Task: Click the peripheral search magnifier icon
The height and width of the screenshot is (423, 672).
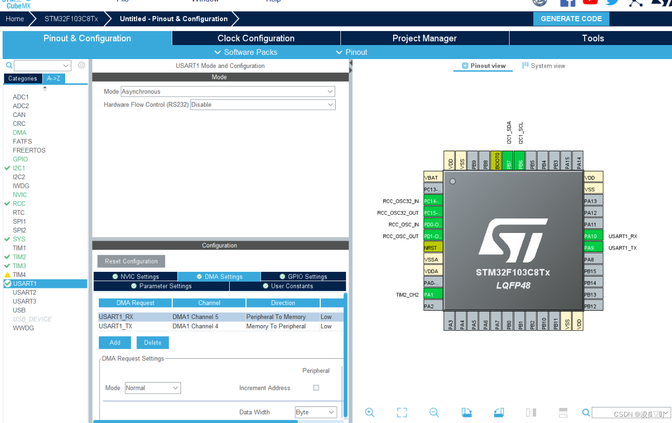Action: [x=9, y=65]
